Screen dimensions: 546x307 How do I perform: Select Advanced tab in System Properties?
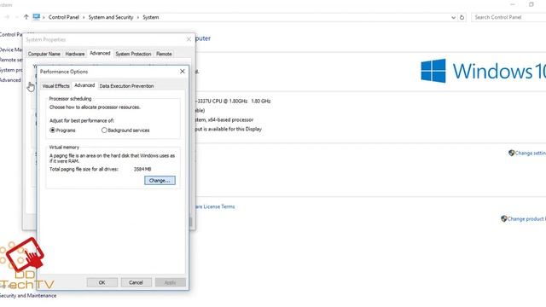100,53
